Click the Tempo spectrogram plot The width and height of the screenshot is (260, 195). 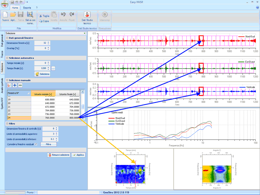point(130,174)
